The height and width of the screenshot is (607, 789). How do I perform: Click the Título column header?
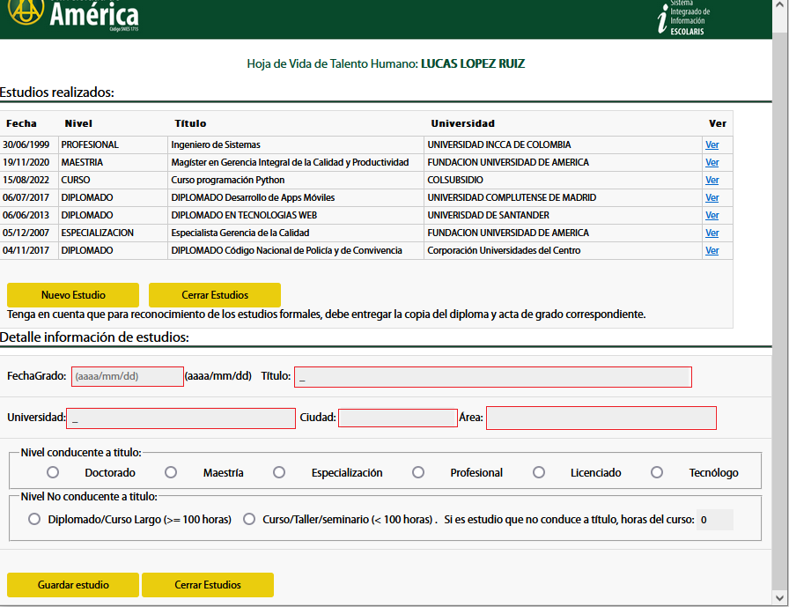(x=190, y=124)
